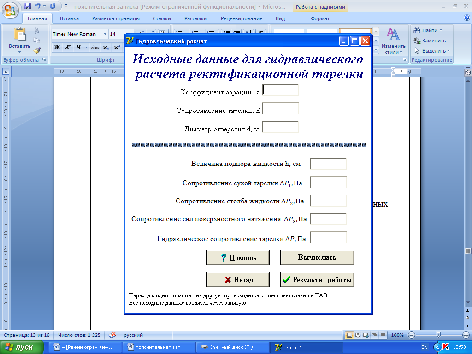Expand the Вставить paste options arrow
The height and width of the screenshot is (354, 472).
[x=19, y=52]
